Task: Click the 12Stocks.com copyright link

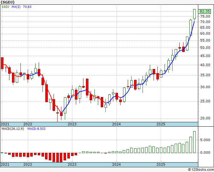Action: [x=201, y=170]
